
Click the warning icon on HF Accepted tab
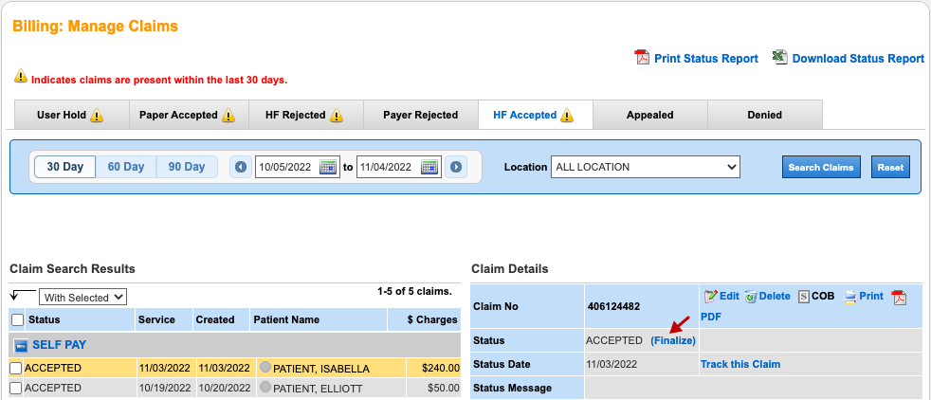click(x=566, y=115)
